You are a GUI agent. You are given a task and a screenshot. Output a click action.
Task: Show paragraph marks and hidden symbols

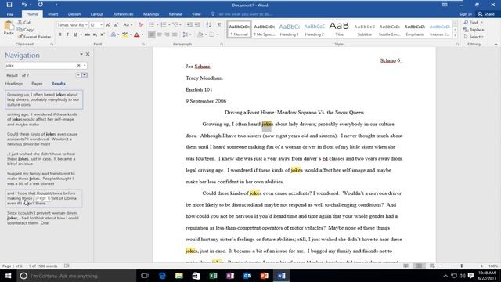coord(219,24)
